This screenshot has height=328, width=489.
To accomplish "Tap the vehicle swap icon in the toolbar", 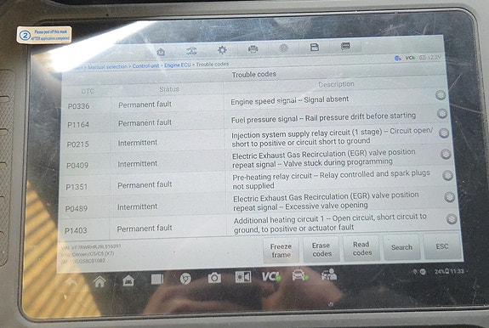I will [x=191, y=51].
